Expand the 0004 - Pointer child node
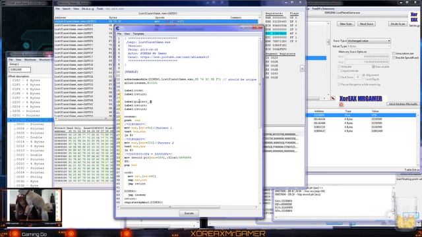This screenshot has width=422, height=237. coord(15,129)
